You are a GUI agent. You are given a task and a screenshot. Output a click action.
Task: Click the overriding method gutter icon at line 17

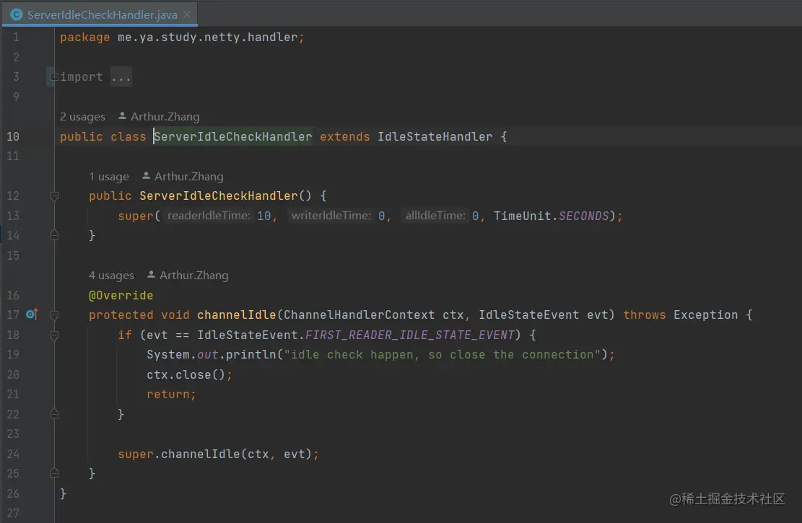pyautogui.click(x=32, y=315)
